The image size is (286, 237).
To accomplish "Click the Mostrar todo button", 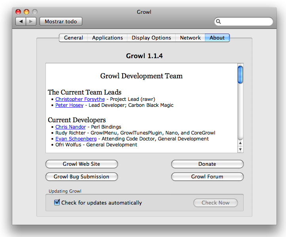I will (61, 21).
